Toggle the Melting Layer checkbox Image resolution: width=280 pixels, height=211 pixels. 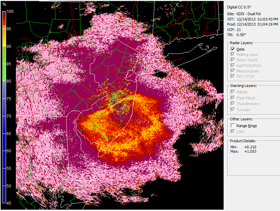(x=233, y=54)
